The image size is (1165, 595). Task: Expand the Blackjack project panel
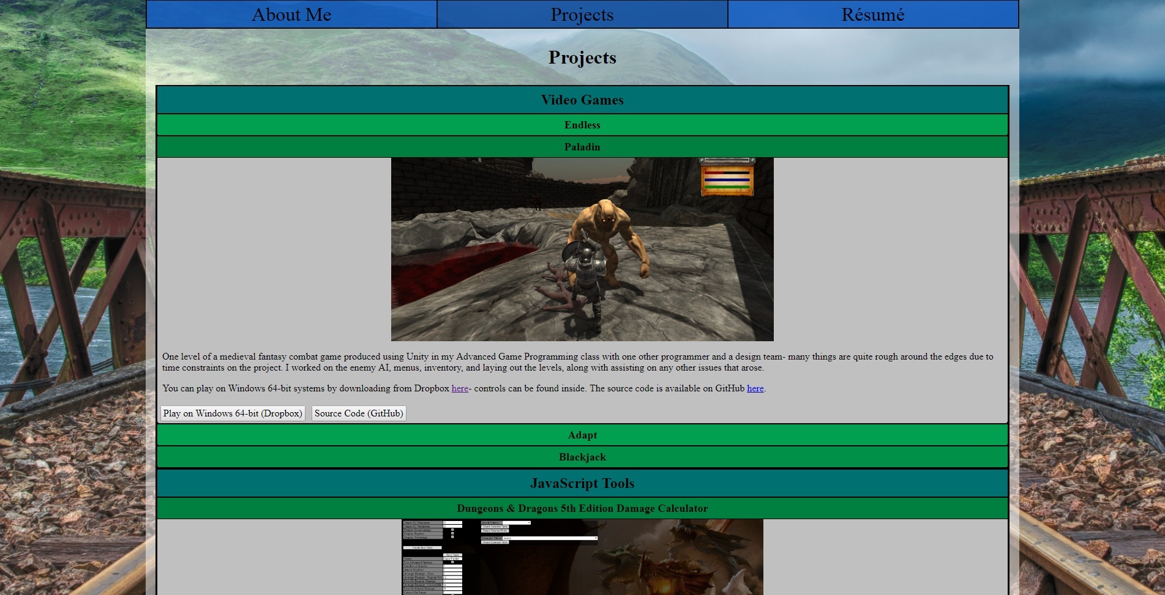(582, 457)
